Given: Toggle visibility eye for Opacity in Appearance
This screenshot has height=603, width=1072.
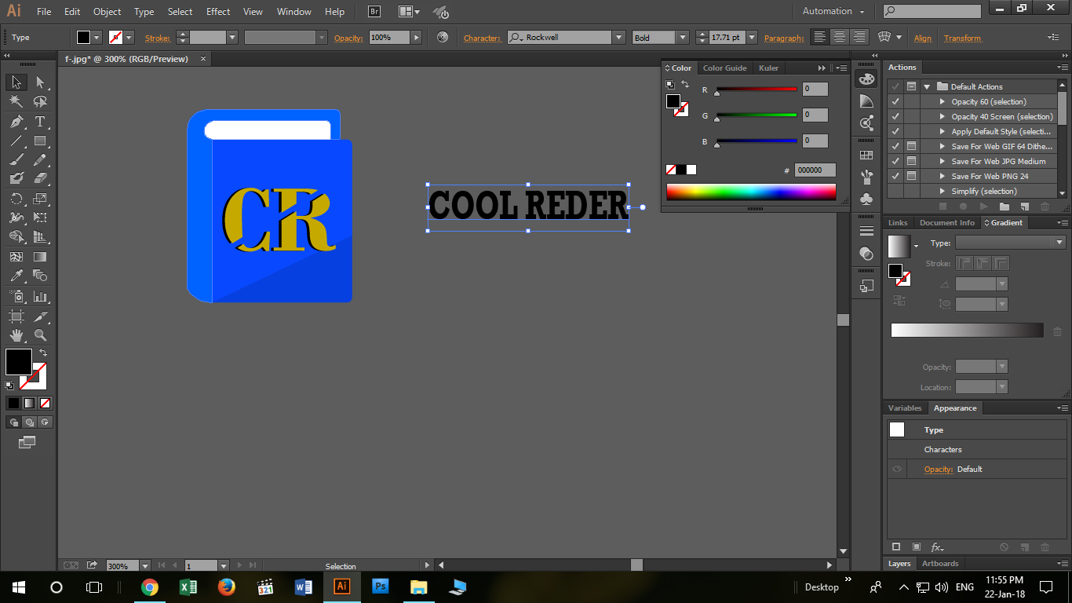Looking at the screenshot, I should (x=897, y=470).
